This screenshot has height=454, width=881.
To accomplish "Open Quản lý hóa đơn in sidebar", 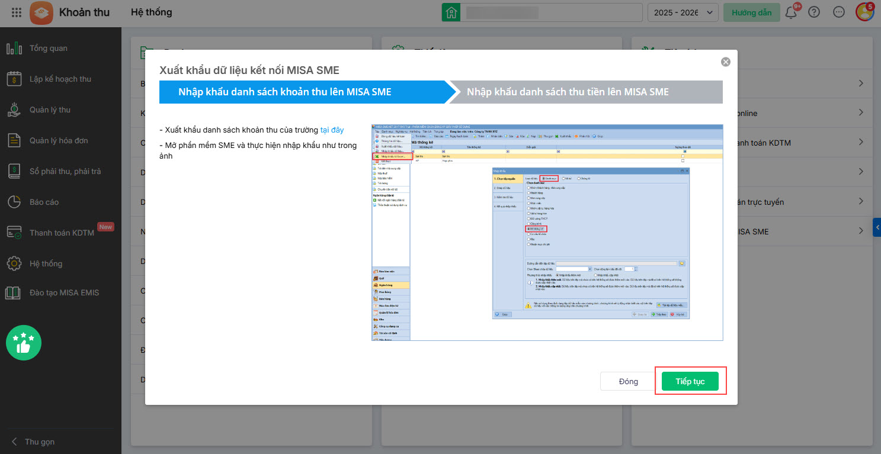I will [x=60, y=140].
